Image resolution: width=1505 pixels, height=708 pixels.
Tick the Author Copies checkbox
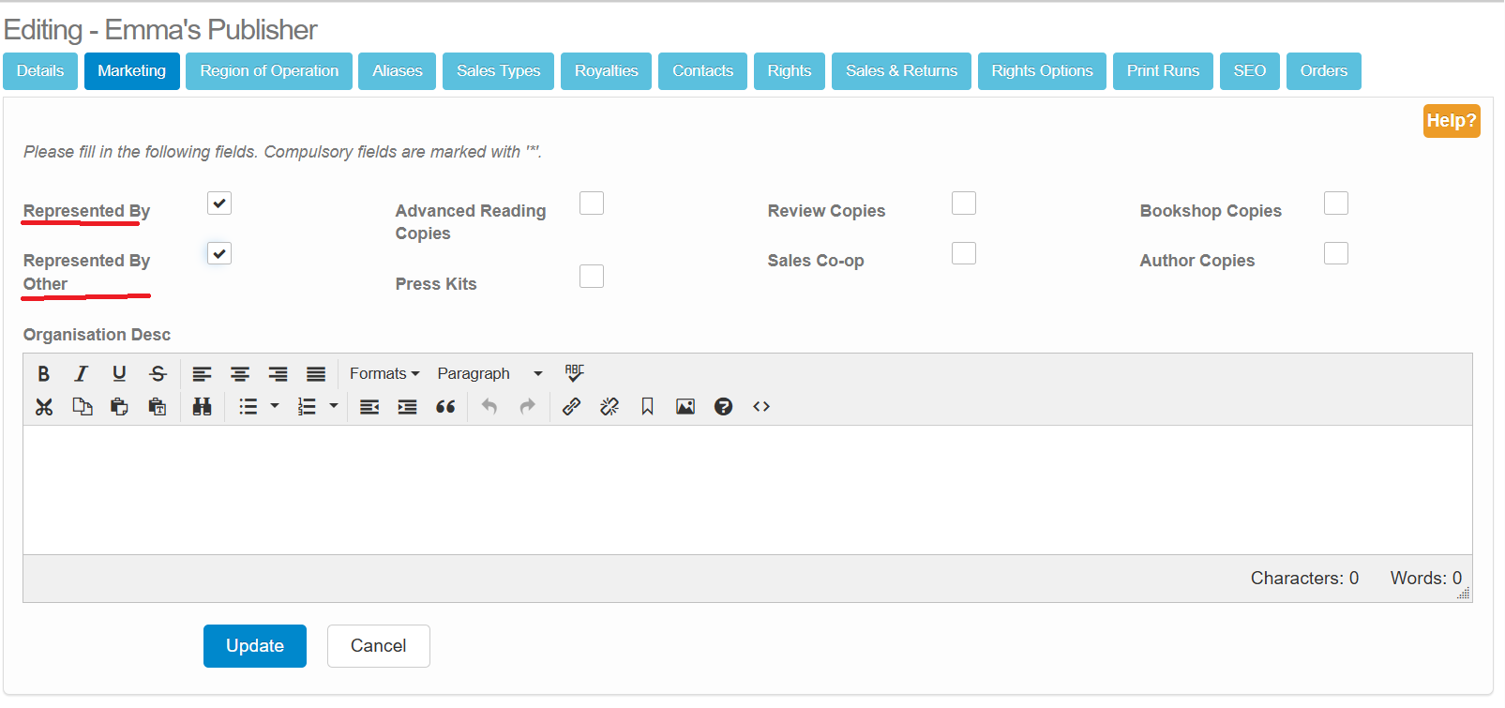(1336, 253)
